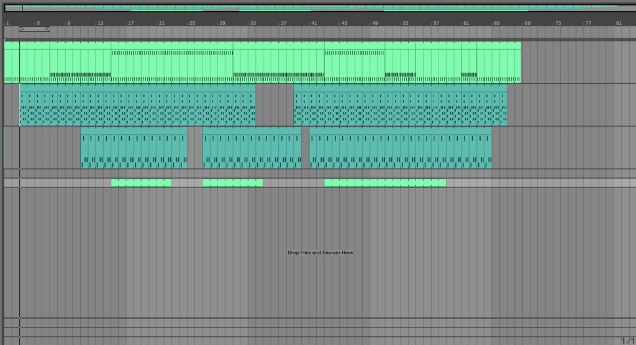This screenshot has width=636, height=345.
Task: Click bar 1 marker in the ruler
Action: (x=7, y=23)
